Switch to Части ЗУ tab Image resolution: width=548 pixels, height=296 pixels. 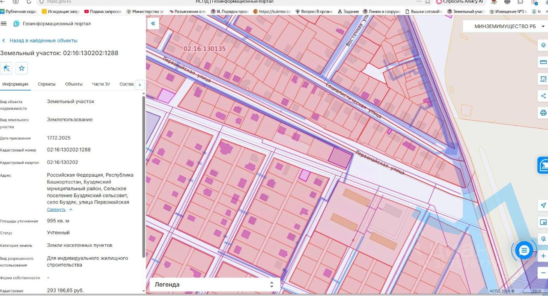[x=101, y=84]
